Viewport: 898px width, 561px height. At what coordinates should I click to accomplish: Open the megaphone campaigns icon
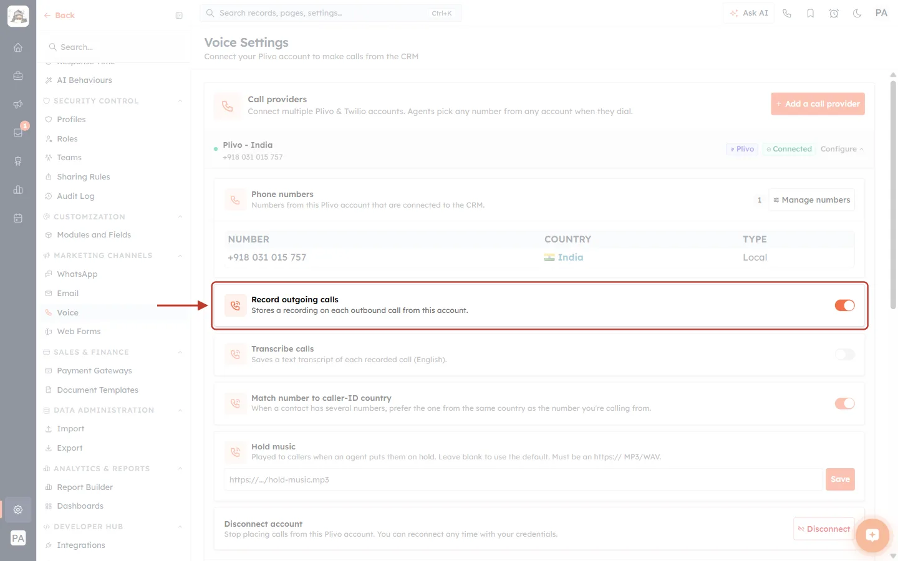[x=18, y=105]
